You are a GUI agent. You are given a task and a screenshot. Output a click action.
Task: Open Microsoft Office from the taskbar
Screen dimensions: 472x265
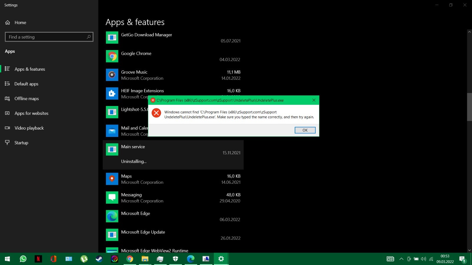(53, 259)
